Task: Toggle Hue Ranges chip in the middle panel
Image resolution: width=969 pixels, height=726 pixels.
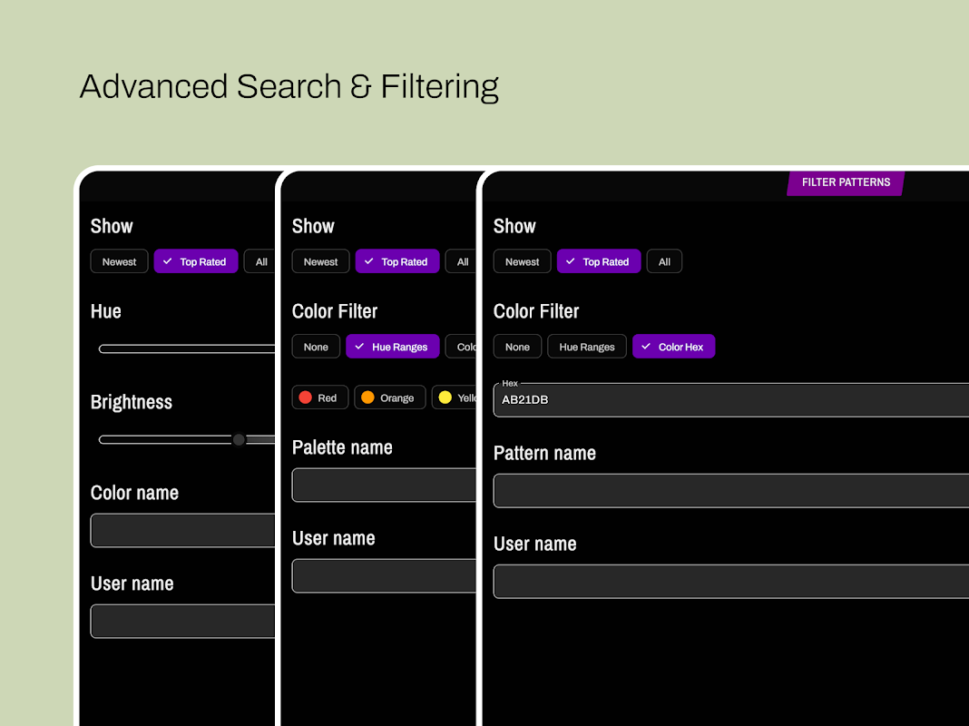Action: [392, 347]
